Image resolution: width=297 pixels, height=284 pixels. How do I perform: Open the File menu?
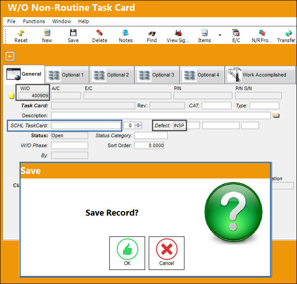coord(11,21)
